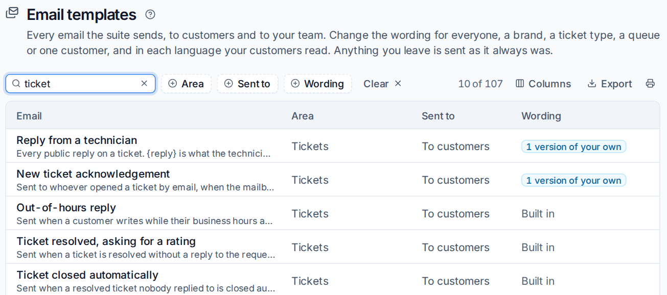Click "Tickets" in the New ticket acknowledgement row
This screenshot has height=295, width=667.
(x=310, y=180)
